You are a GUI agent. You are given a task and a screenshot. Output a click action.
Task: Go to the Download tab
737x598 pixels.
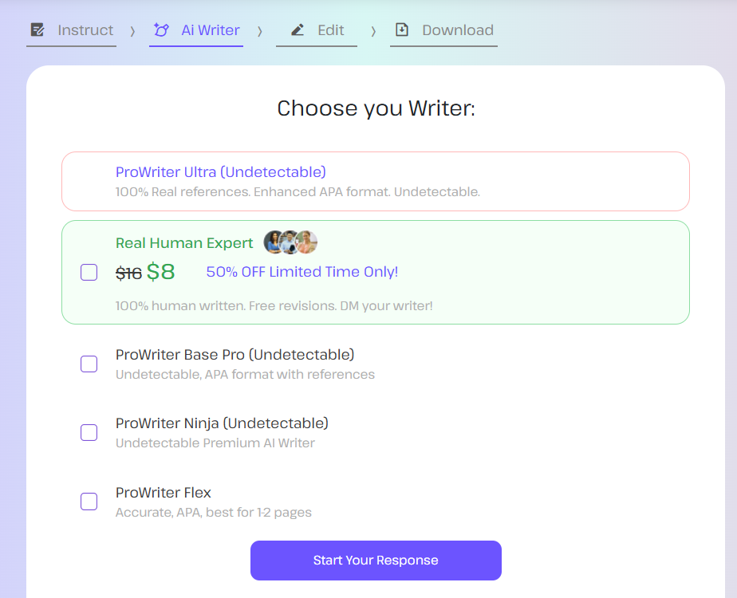[457, 30]
